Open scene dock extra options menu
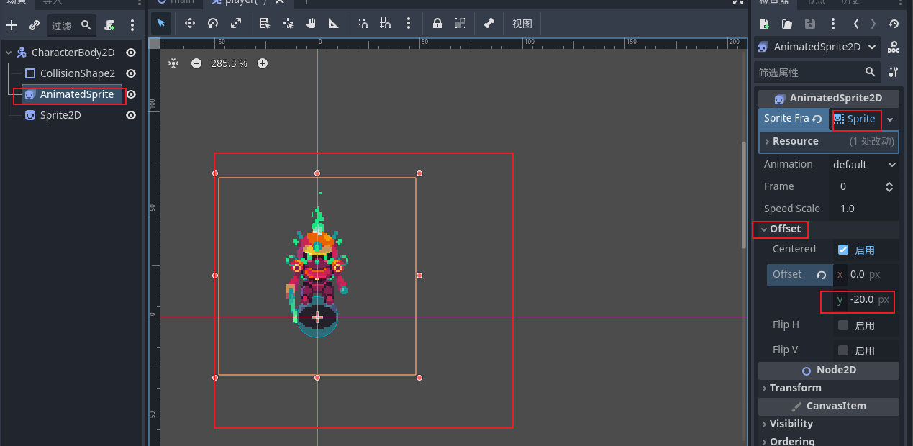This screenshot has height=446, width=913. click(132, 25)
